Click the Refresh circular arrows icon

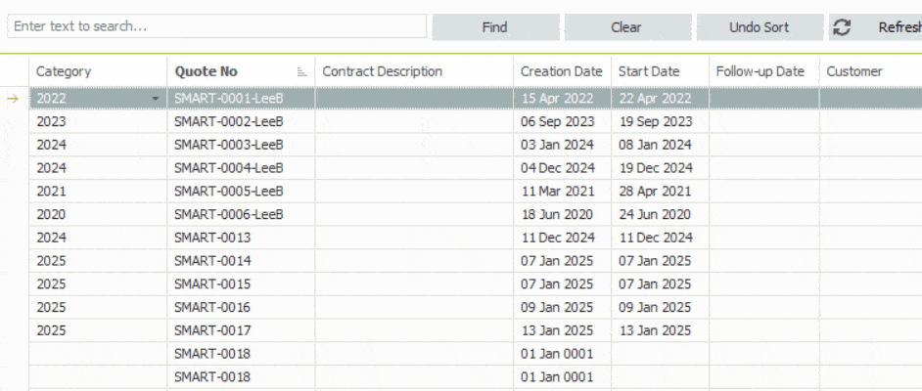pos(842,27)
